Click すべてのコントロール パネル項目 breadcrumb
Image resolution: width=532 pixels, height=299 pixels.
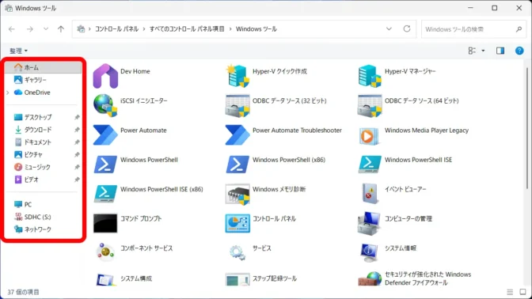tap(187, 29)
